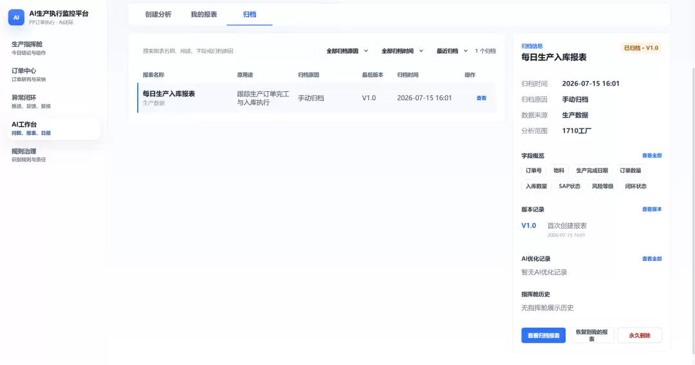
Task: Click the 原用途 column header
Action: [x=245, y=75]
